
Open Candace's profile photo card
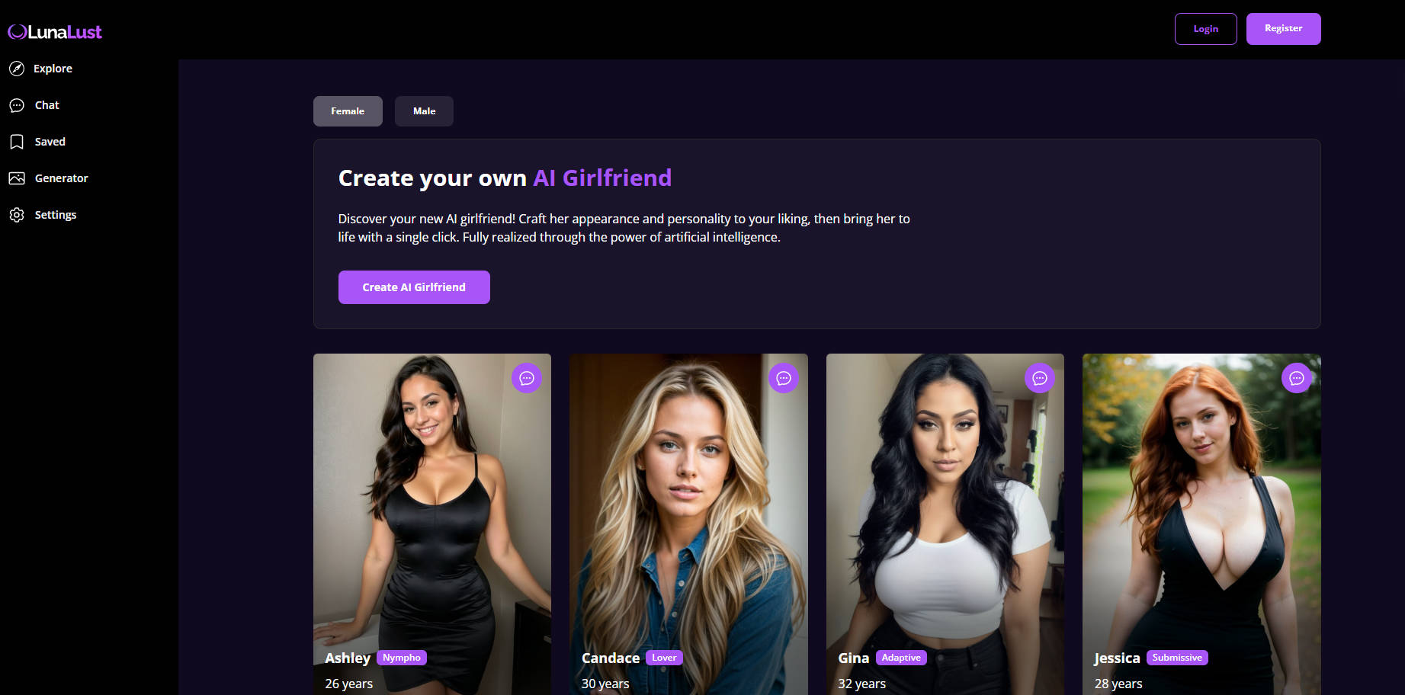pyautogui.click(x=688, y=524)
